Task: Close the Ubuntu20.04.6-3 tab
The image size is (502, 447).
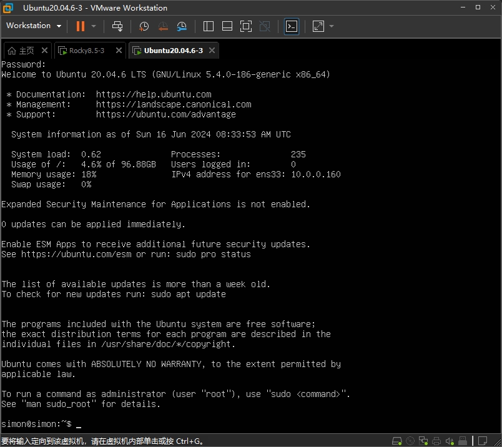Action: [x=212, y=51]
